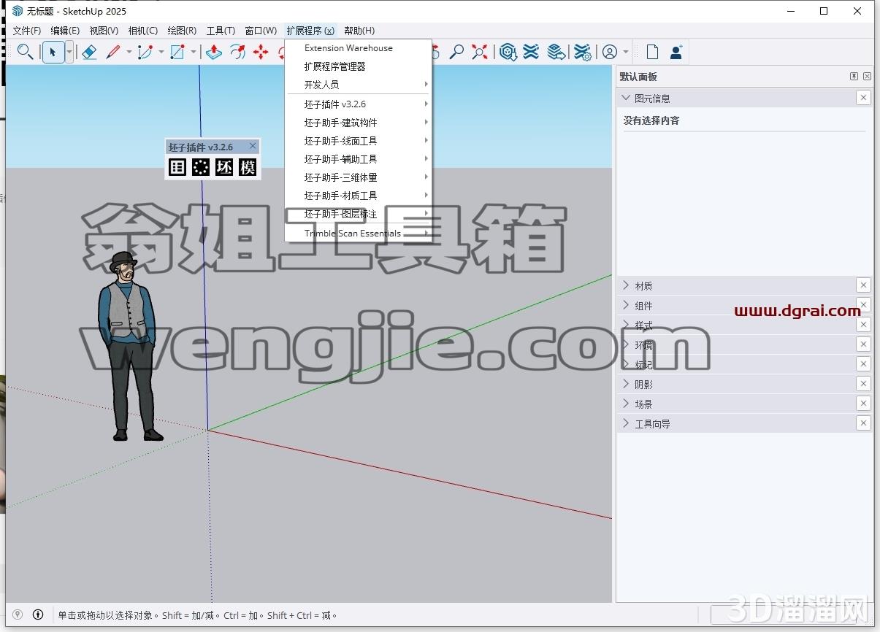Open the 文件(F) menu
Viewport: 880px width, 632px height.
[27, 31]
